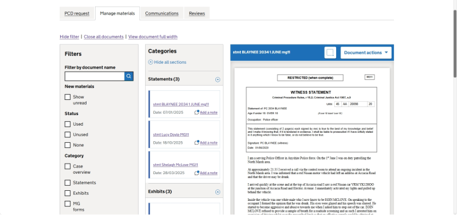This screenshot has height=215, width=457.
Task: Open stmt Lucy Doyle MG11 document
Action: click(x=171, y=135)
